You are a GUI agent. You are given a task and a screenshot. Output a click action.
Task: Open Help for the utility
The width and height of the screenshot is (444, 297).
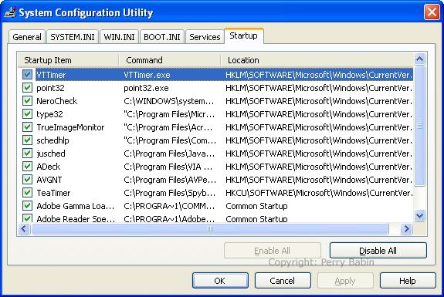tap(408, 281)
